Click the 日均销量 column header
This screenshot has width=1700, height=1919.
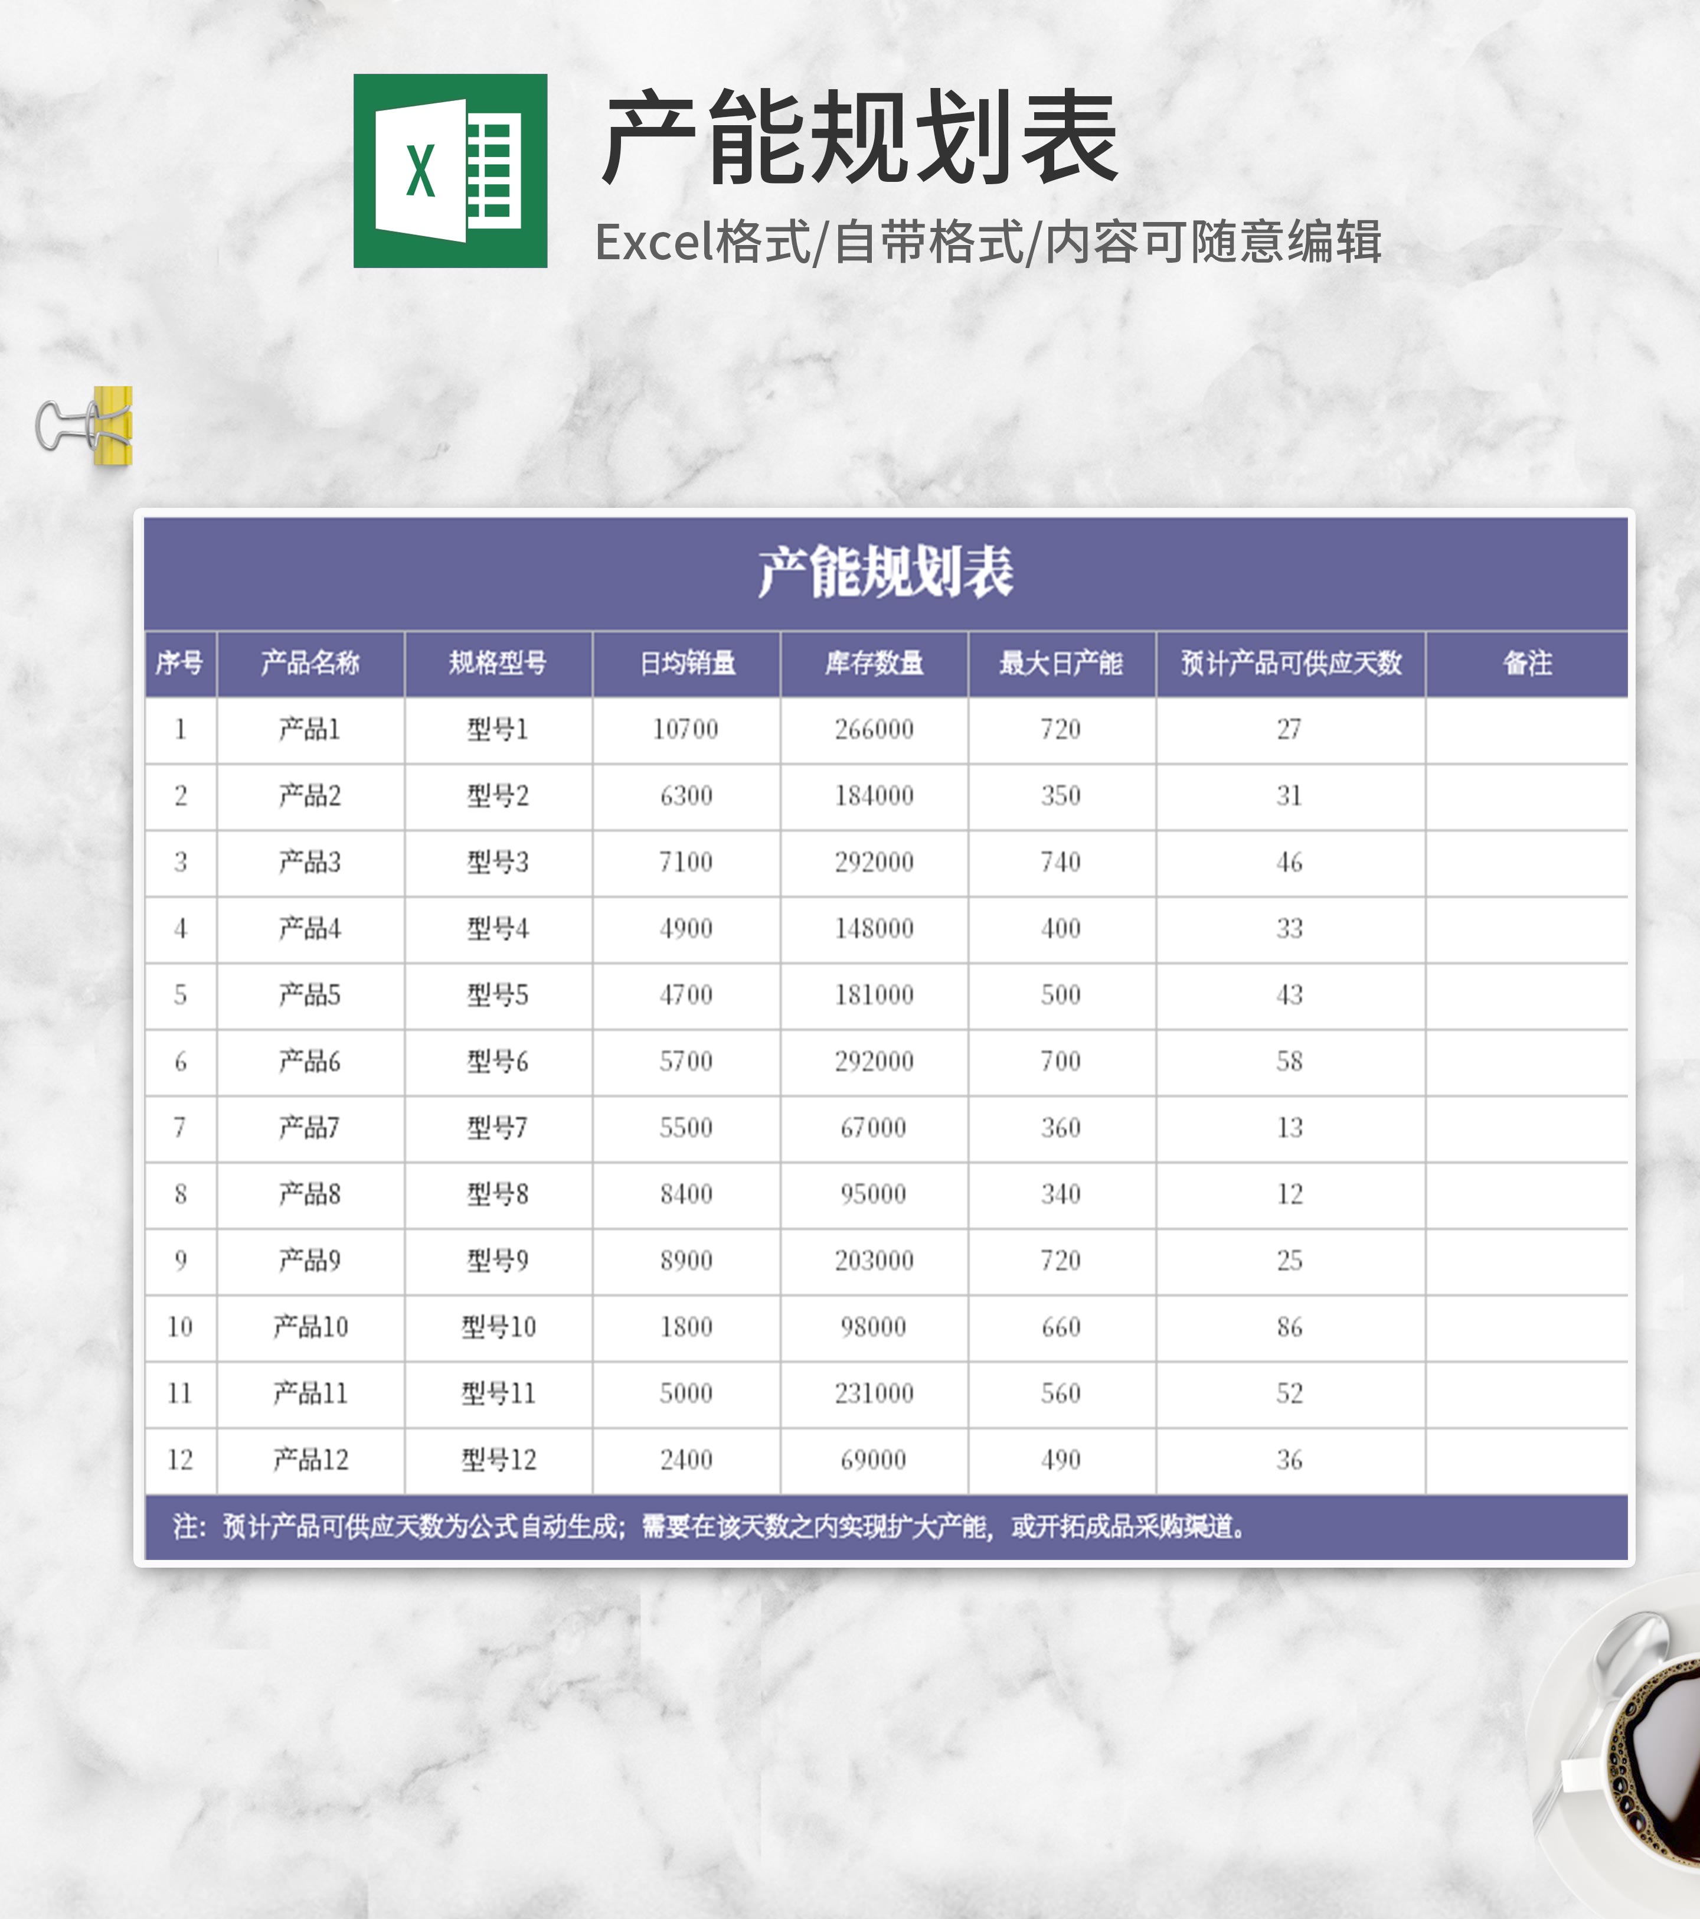686,664
